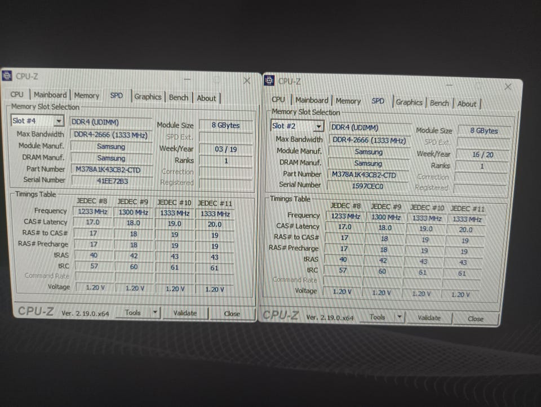Close right CPU-Z window with X

point(508,87)
